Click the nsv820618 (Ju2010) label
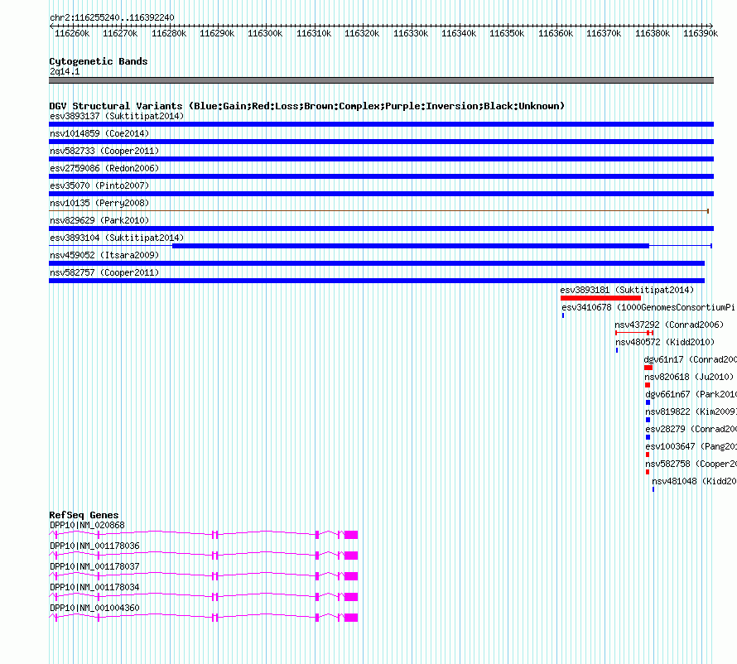The image size is (737, 664). [689, 377]
